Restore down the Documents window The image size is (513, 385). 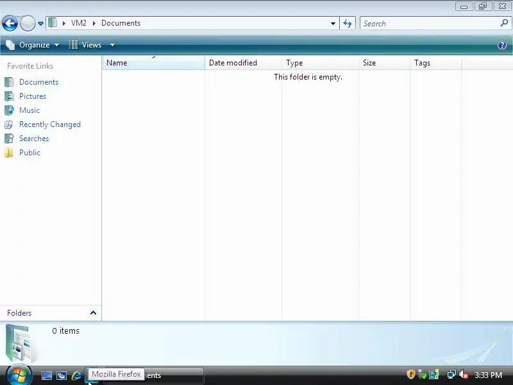pyautogui.click(x=483, y=6)
